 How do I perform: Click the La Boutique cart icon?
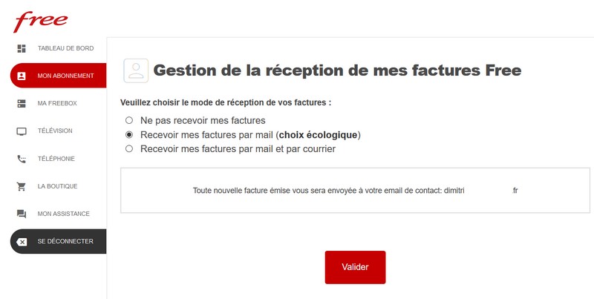(22, 186)
